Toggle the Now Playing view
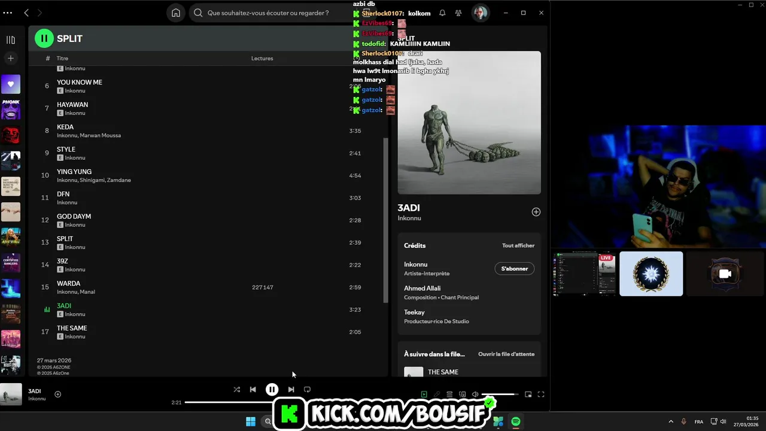Screen dimensions: 766x431 point(424,394)
